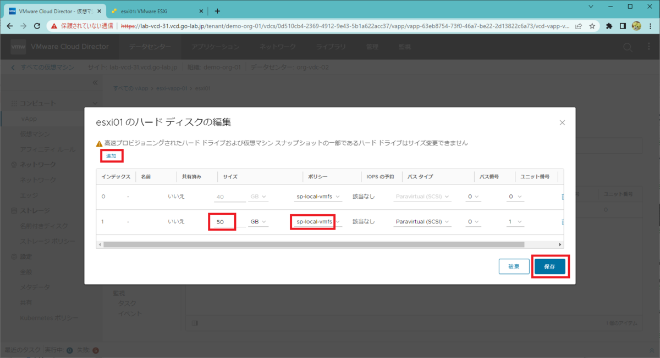Click the vmw logo in the header

[18, 47]
